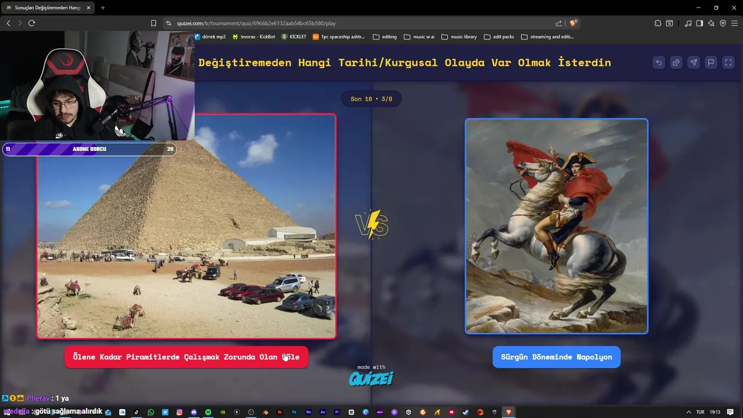Open Brave Shields lion icon
The image size is (743, 418).
pos(573,23)
